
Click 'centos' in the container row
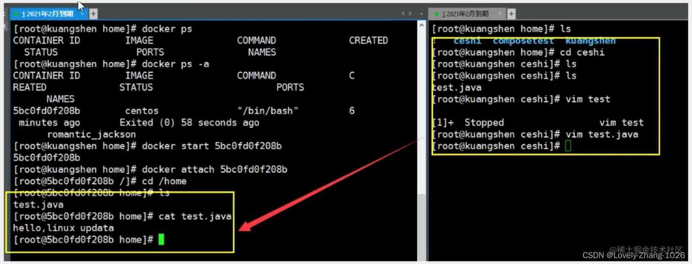pos(141,111)
